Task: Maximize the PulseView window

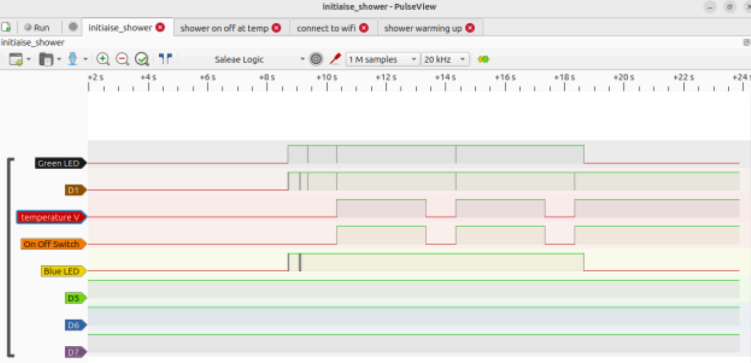Action: [729, 7]
